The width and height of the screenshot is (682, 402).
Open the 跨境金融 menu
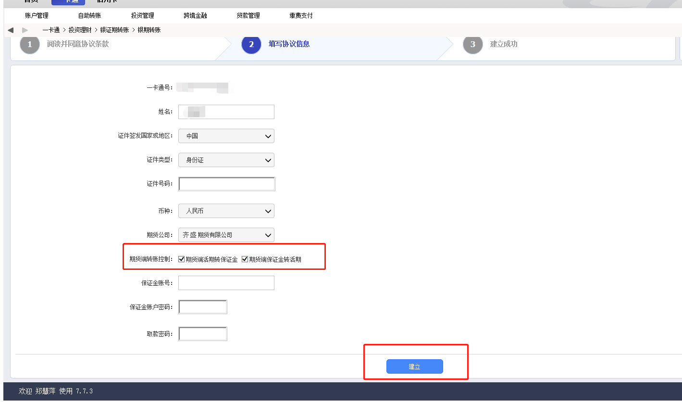pyautogui.click(x=195, y=15)
